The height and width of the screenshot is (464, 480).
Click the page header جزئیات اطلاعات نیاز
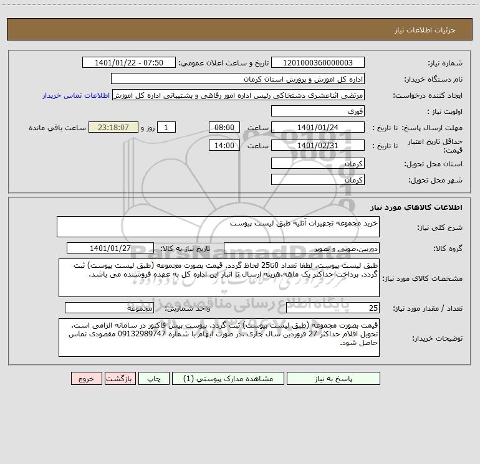[425, 30]
